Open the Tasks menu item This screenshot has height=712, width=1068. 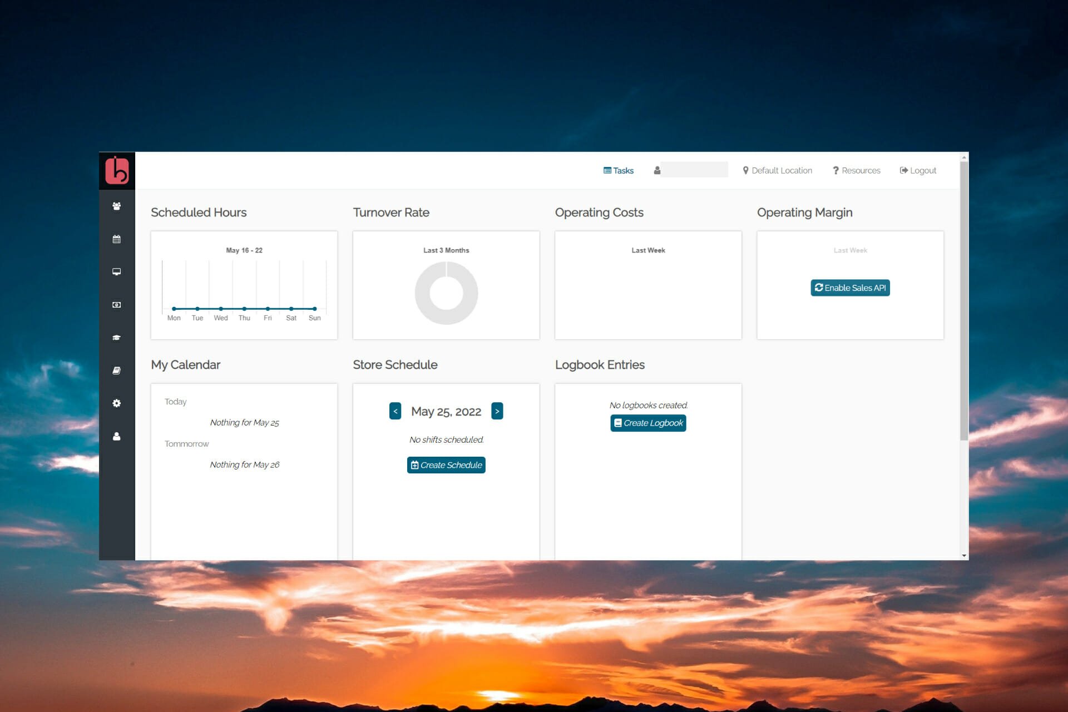point(619,171)
